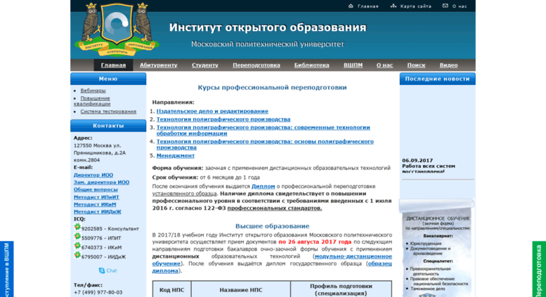546x297 pixels.
Task: Click the Skype Chat icon
Action: 102,270
